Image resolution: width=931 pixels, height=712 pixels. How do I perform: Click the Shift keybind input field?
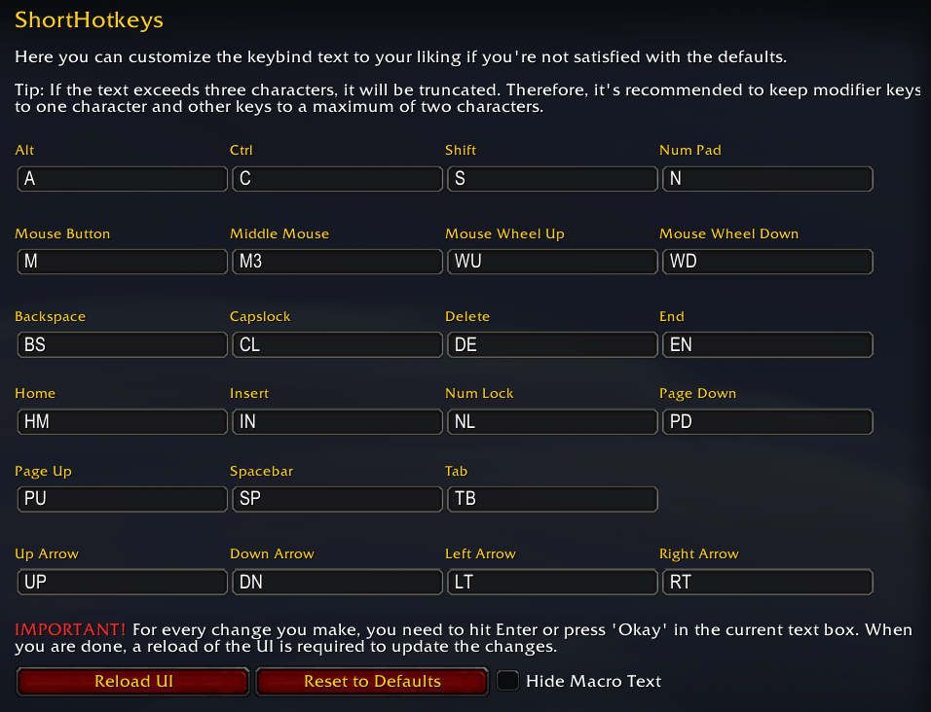(x=552, y=179)
